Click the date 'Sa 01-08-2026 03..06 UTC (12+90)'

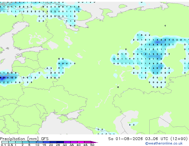148,139
